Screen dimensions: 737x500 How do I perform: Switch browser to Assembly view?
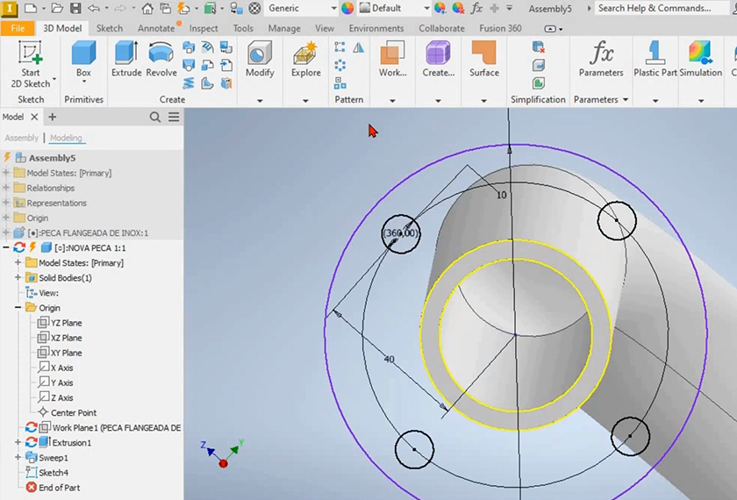pyautogui.click(x=21, y=138)
